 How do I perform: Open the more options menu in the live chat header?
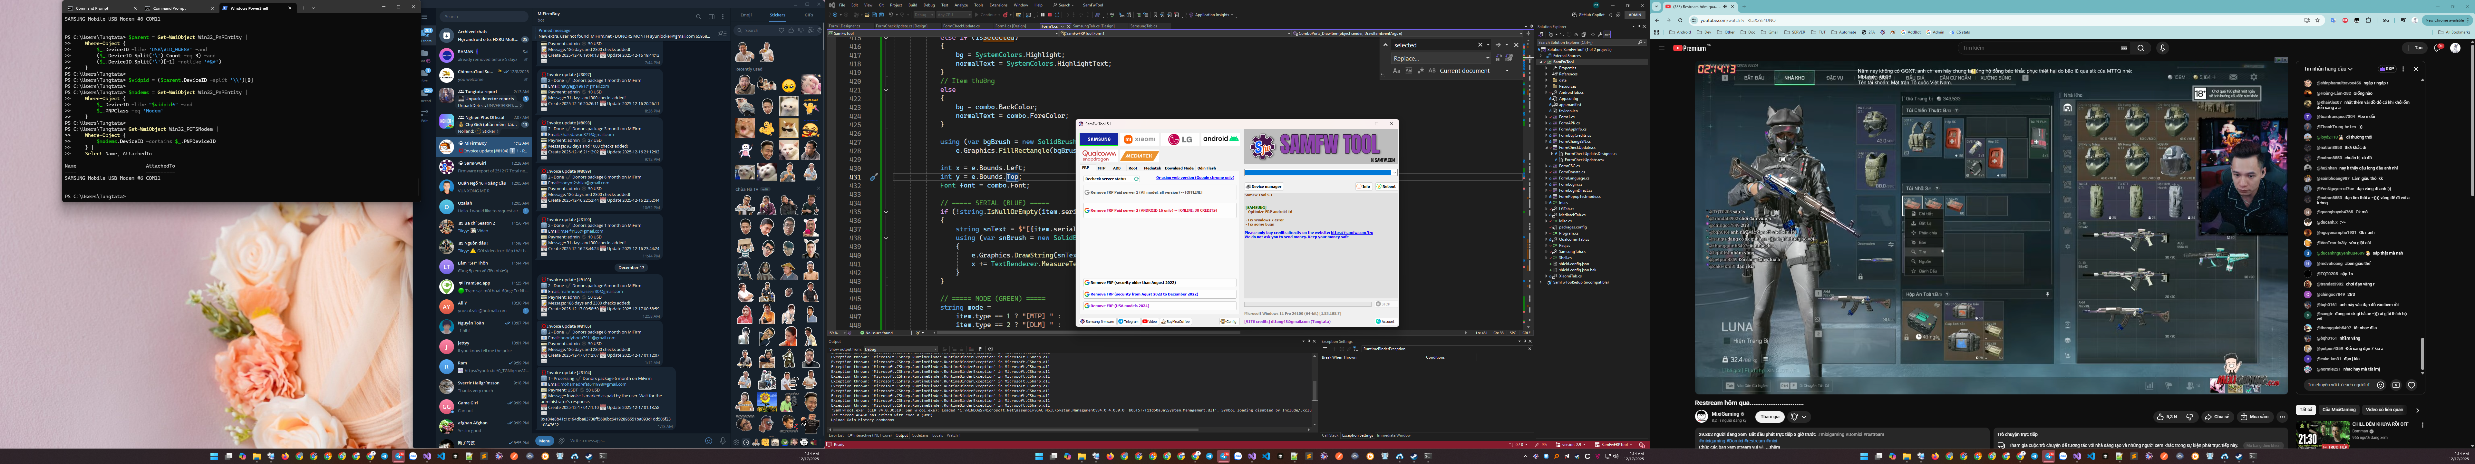[x=2403, y=69]
